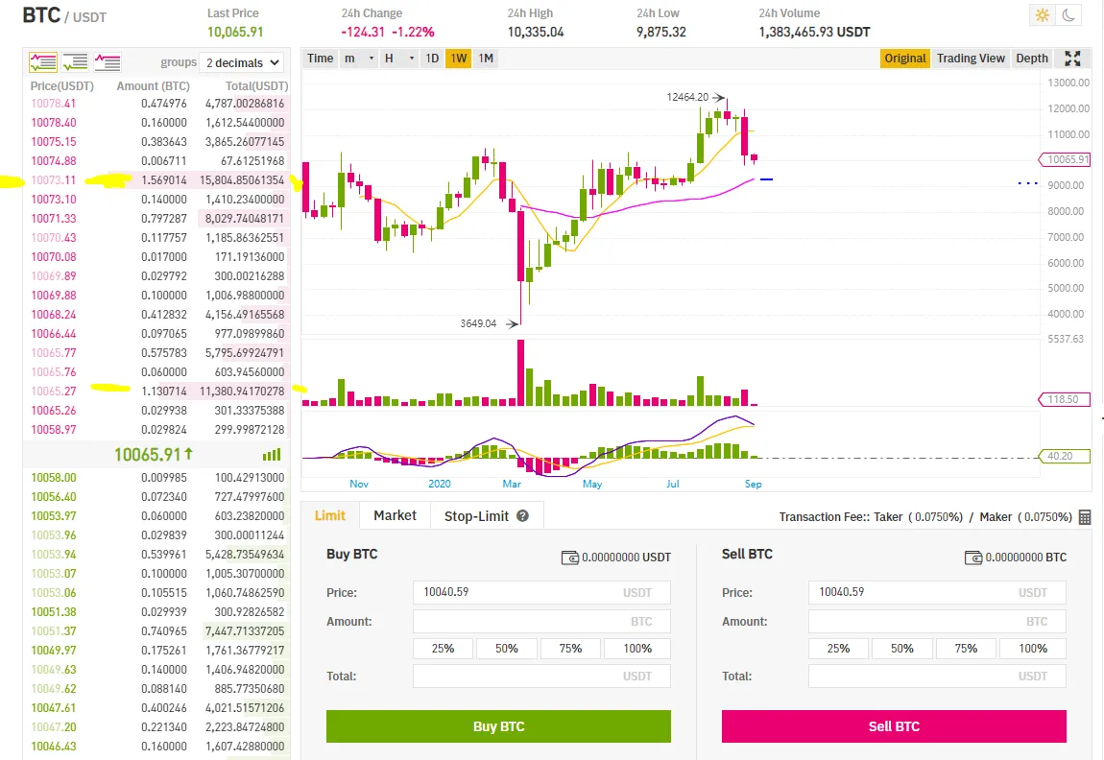
Task: Set buy amount to 50%
Action: [507, 648]
